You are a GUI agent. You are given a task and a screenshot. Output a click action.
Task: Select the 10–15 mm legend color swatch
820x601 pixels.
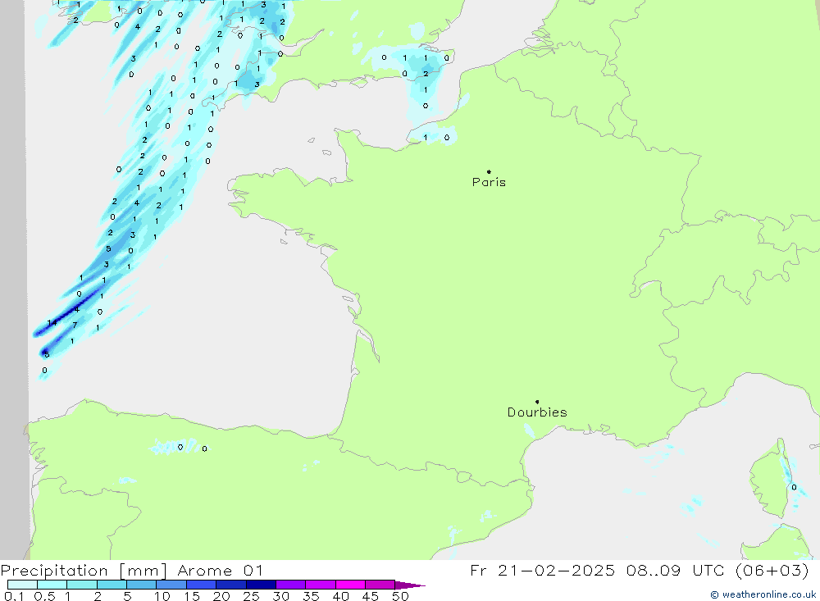[171, 585]
